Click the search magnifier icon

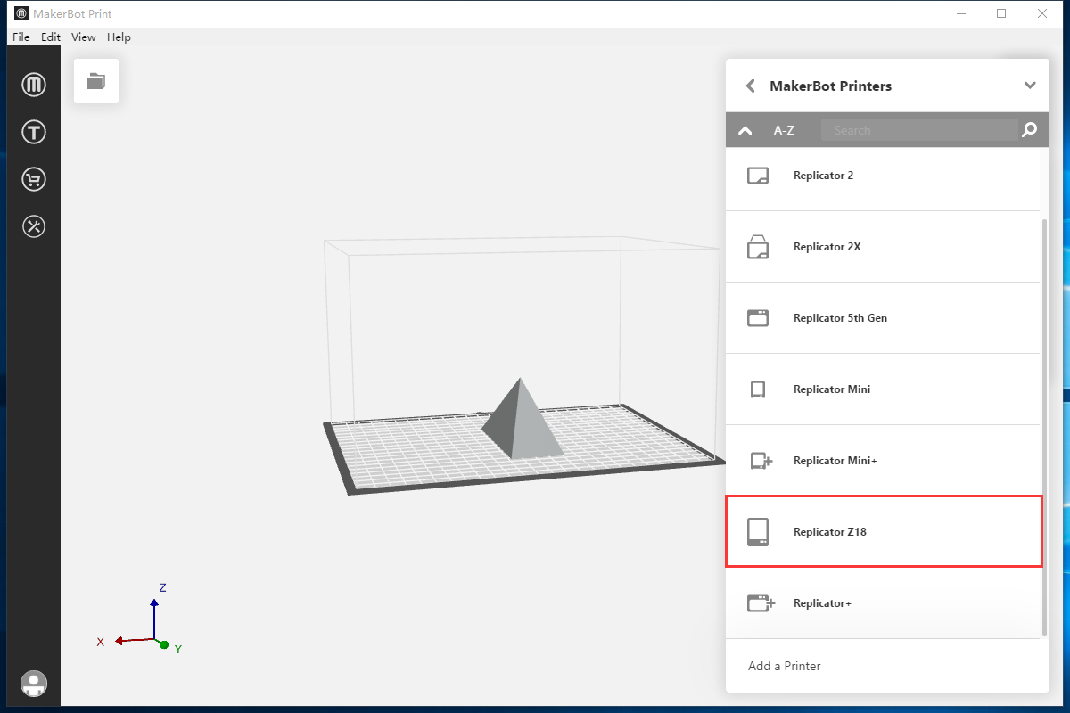click(1029, 130)
